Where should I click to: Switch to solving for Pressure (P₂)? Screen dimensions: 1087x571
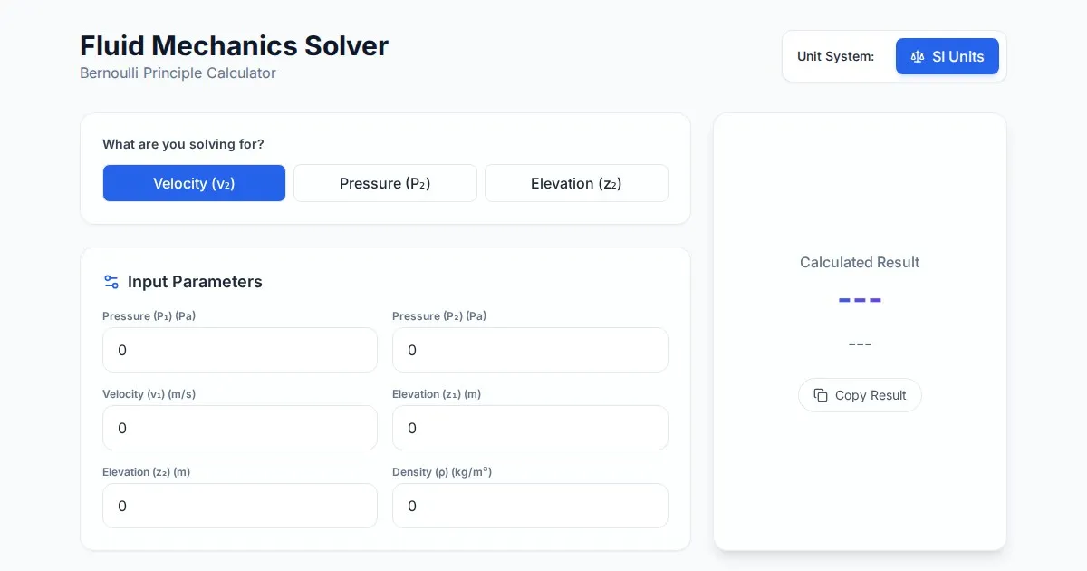coord(385,183)
